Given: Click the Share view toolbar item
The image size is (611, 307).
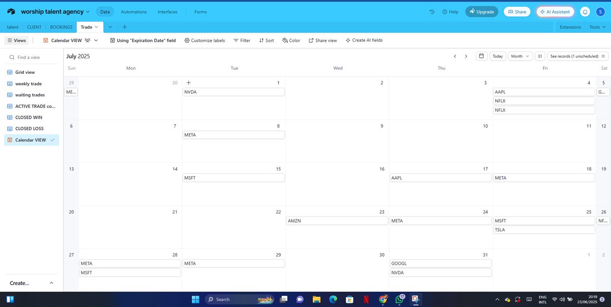Looking at the screenshot, I should (x=323, y=40).
